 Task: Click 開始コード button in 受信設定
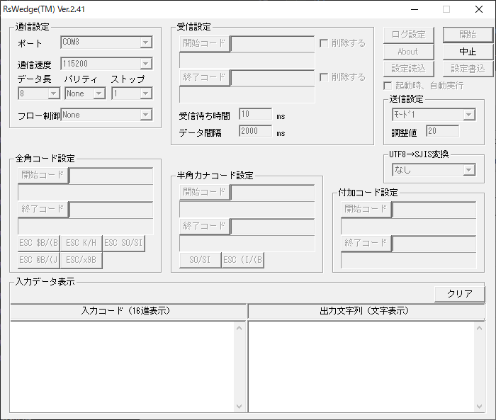pos(204,43)
